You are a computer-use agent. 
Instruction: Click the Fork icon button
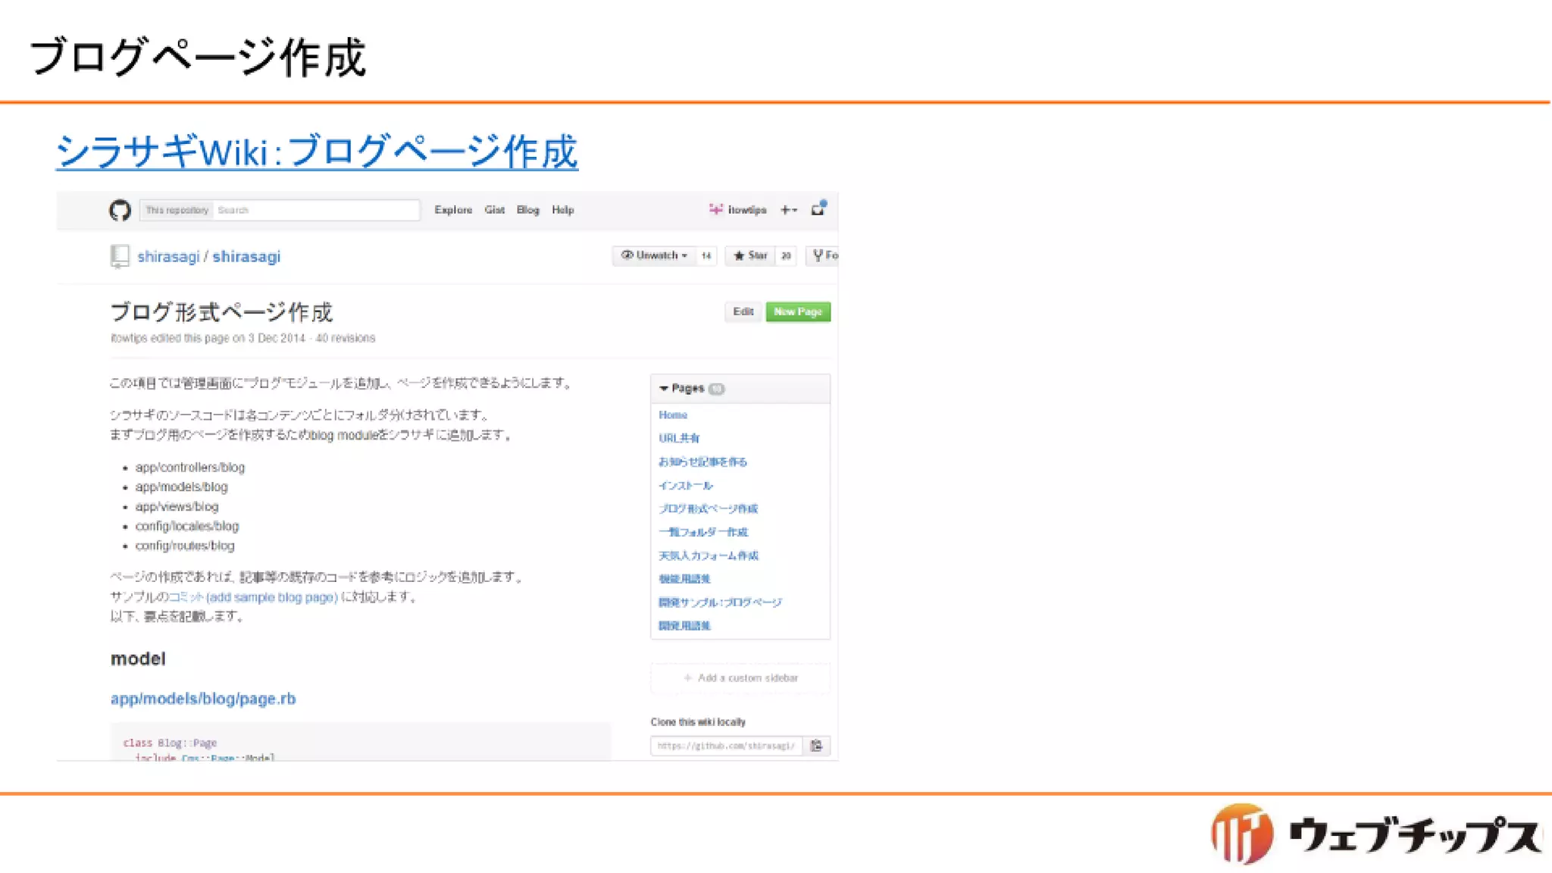point(823,255)
